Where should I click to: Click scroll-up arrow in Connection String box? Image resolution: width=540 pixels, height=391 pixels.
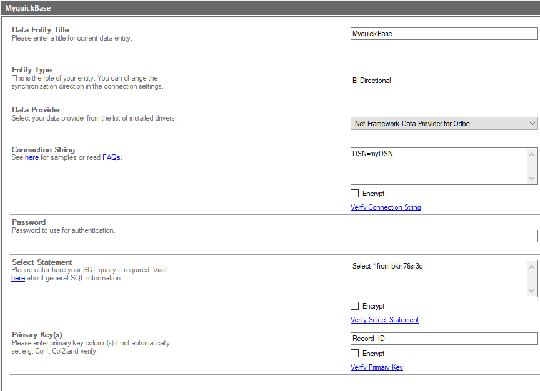point(532,154)
